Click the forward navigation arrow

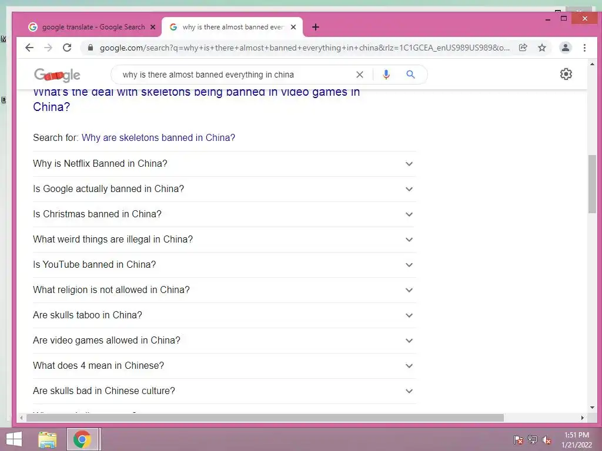(x=48, y=48)
